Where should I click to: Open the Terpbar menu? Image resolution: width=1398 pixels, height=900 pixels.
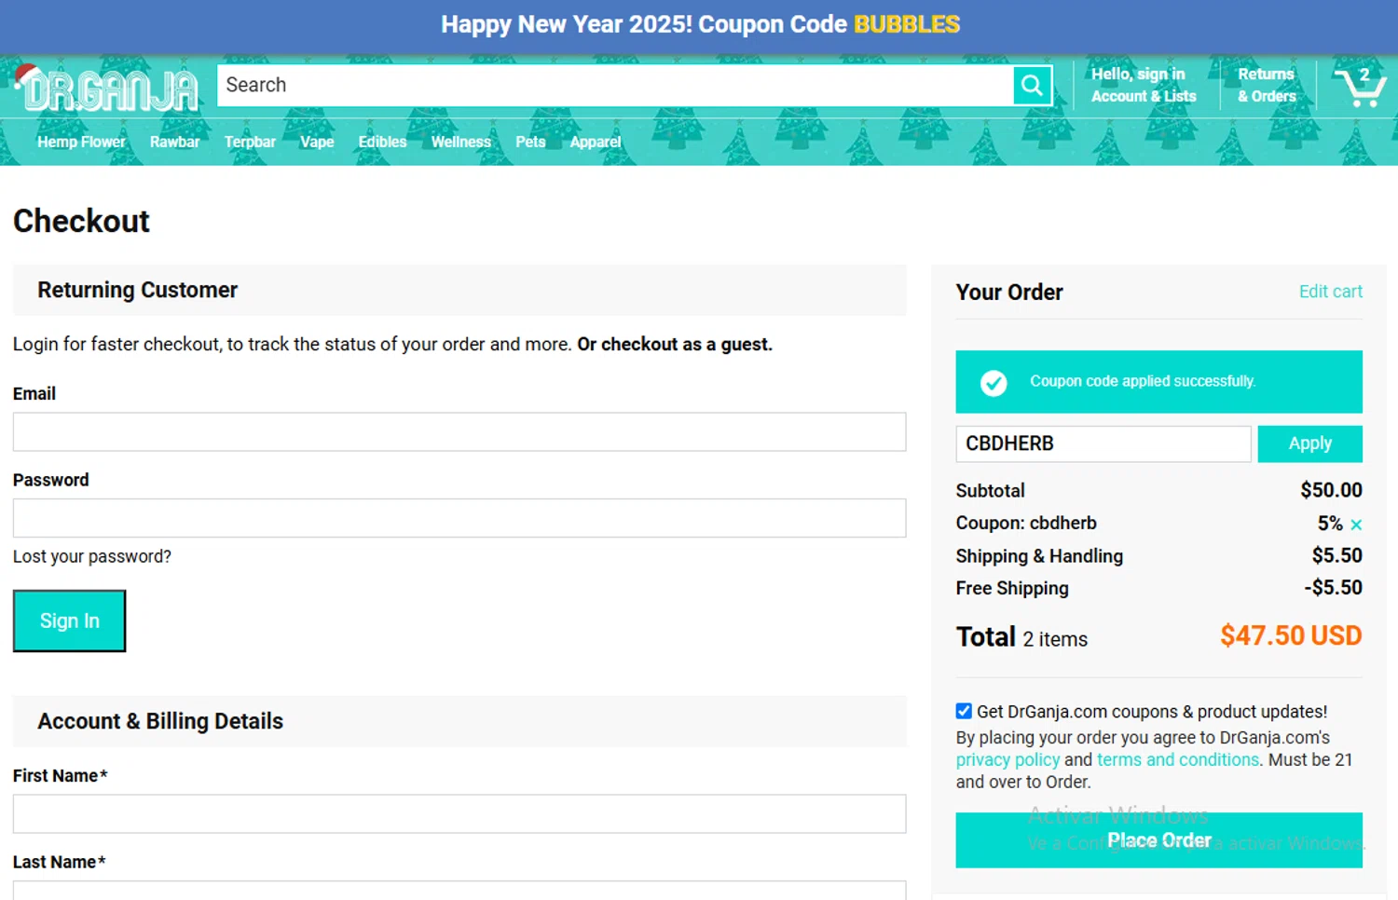[x=250, y=142]
